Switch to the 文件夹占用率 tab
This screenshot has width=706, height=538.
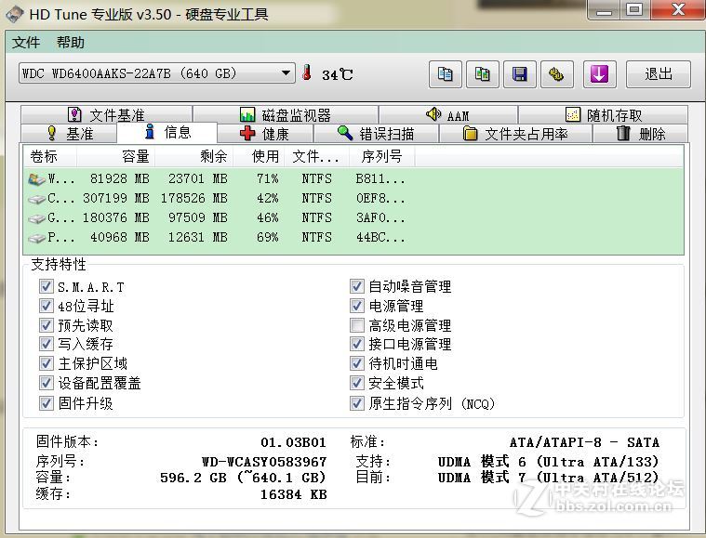tap(515, 134)
